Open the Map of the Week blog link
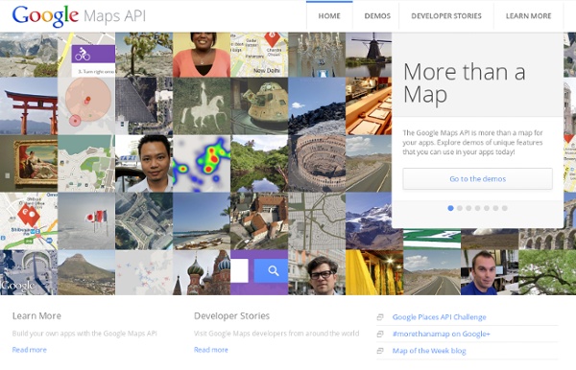Screen dimensions: 576x370 (429, 351)
